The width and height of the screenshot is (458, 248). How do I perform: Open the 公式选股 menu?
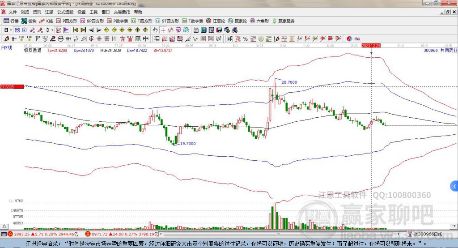(65, 12)
